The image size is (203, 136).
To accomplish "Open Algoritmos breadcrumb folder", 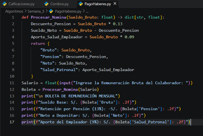I will pos(14,11).
